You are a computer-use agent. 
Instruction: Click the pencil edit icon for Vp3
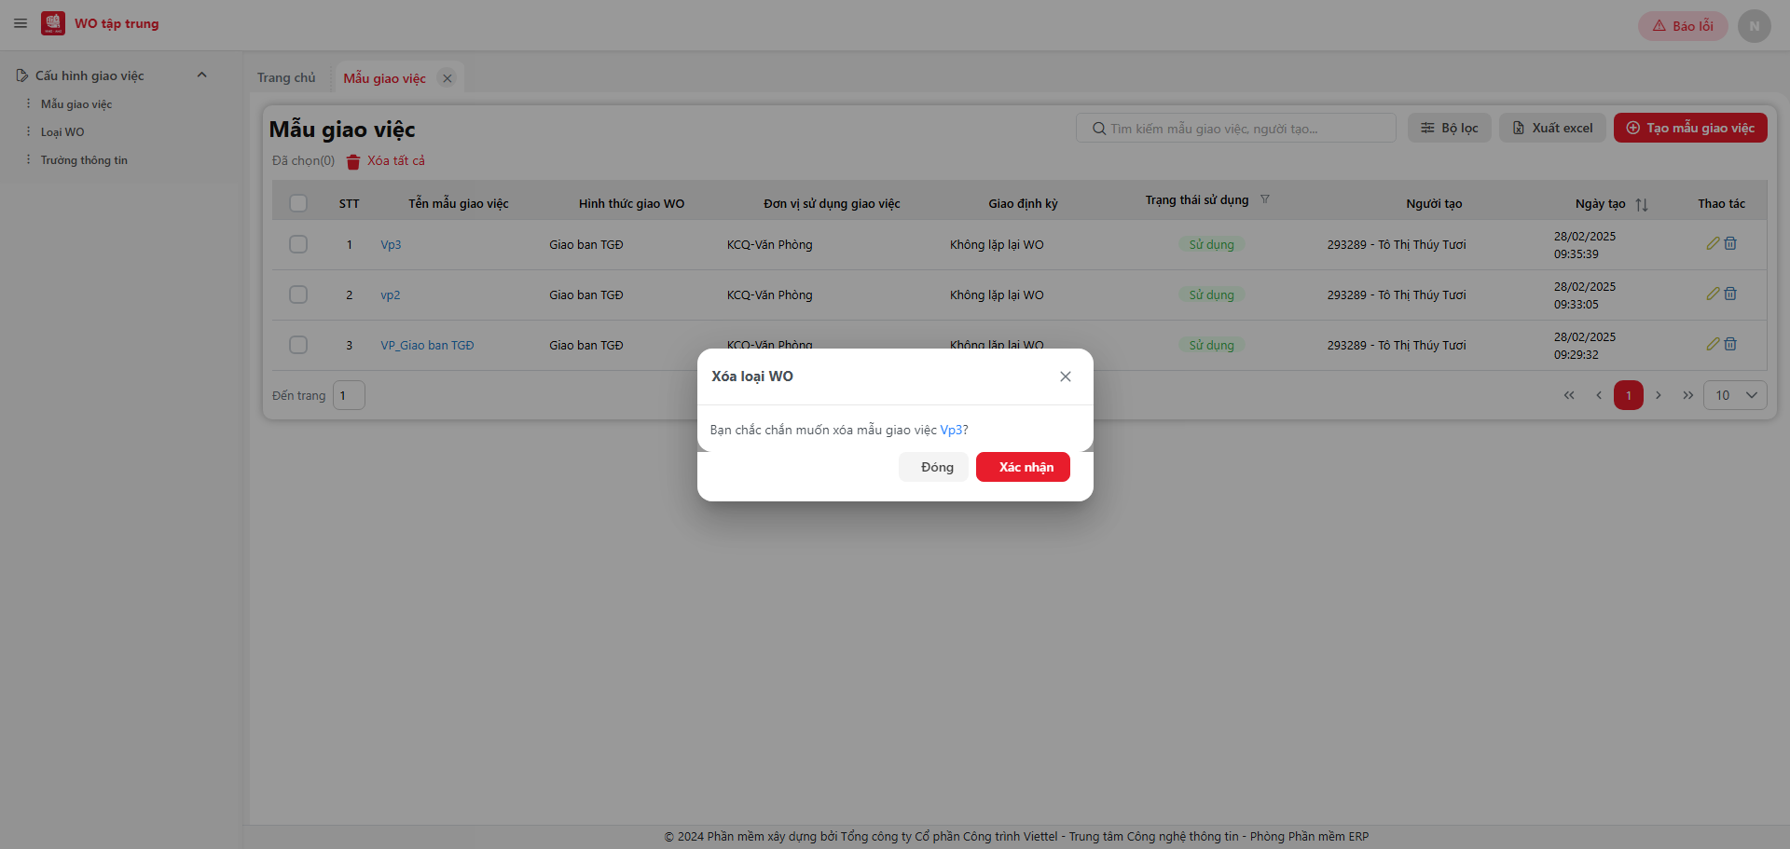[1713, 243]
